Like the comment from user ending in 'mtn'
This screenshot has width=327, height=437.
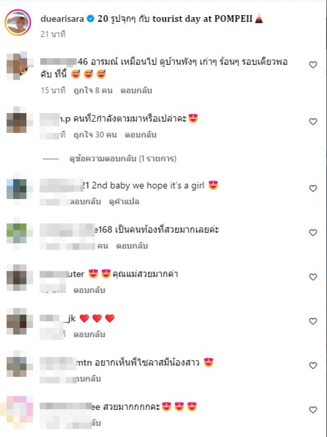tap(313, 365)
